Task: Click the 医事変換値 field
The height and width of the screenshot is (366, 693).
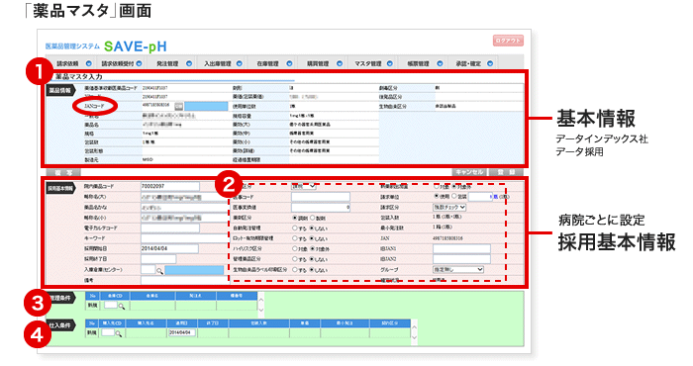Action: pyautogui.click(x=321, y=207)
